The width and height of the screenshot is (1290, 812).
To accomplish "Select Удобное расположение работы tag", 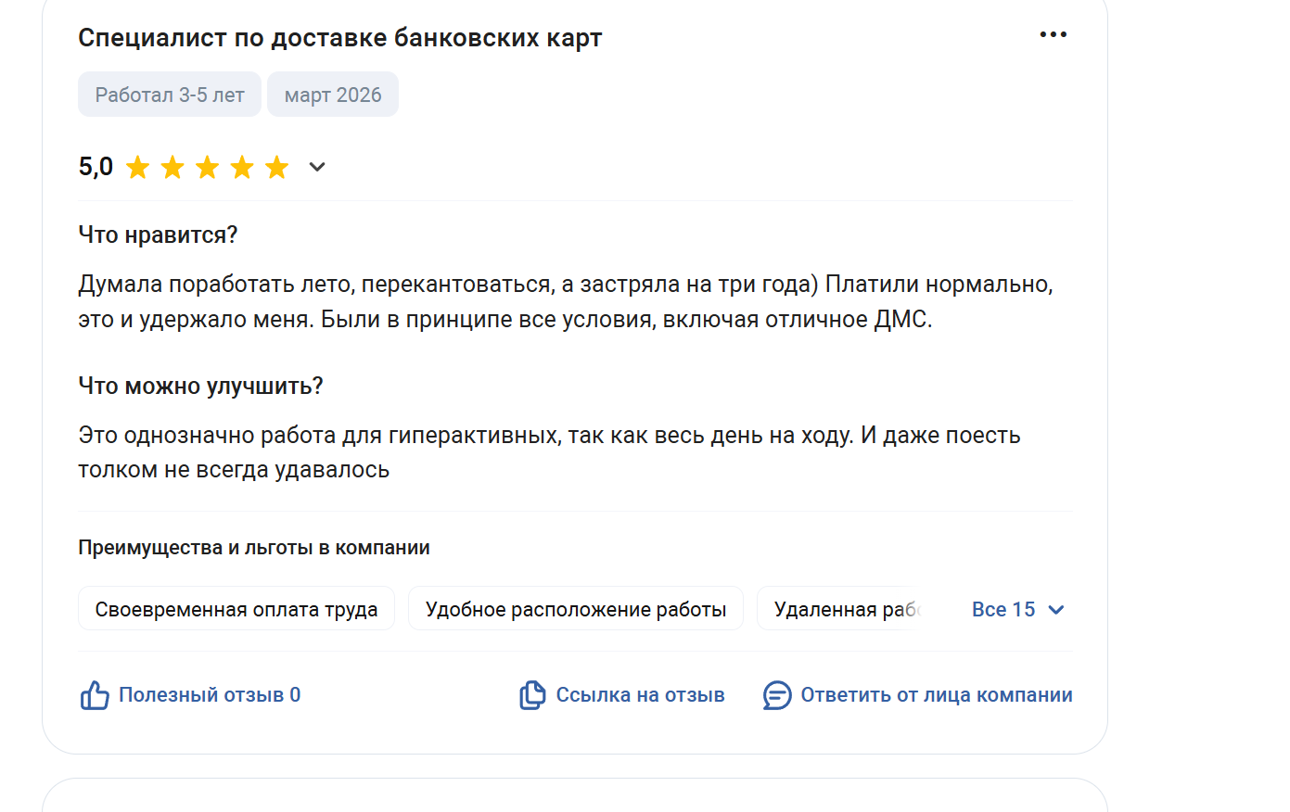I will click(575, 609).
